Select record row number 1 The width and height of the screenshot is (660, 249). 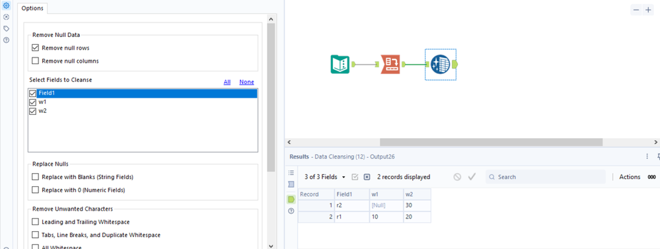click(316, 205)
